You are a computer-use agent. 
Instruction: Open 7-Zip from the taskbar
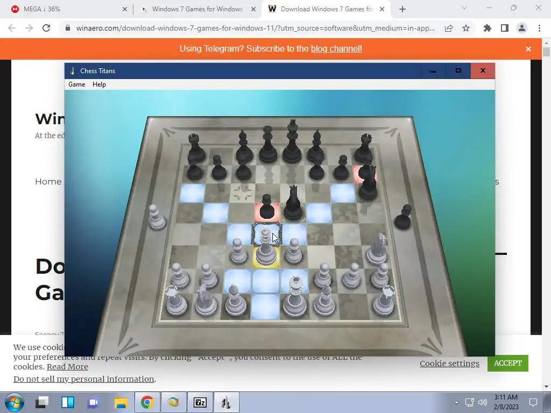point(200,402)
